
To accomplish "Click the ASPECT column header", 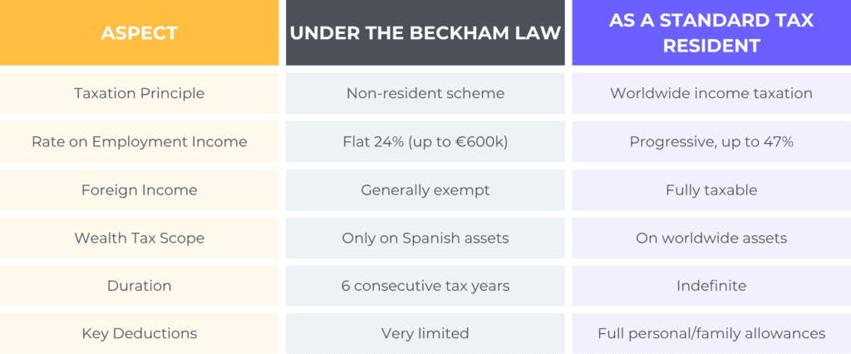I will tap(139, 33).
